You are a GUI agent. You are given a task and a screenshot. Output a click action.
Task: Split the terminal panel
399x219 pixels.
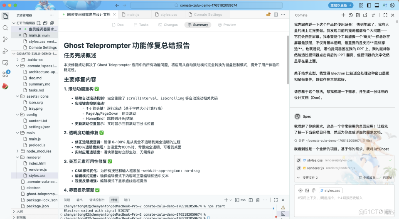click(251, 200)
